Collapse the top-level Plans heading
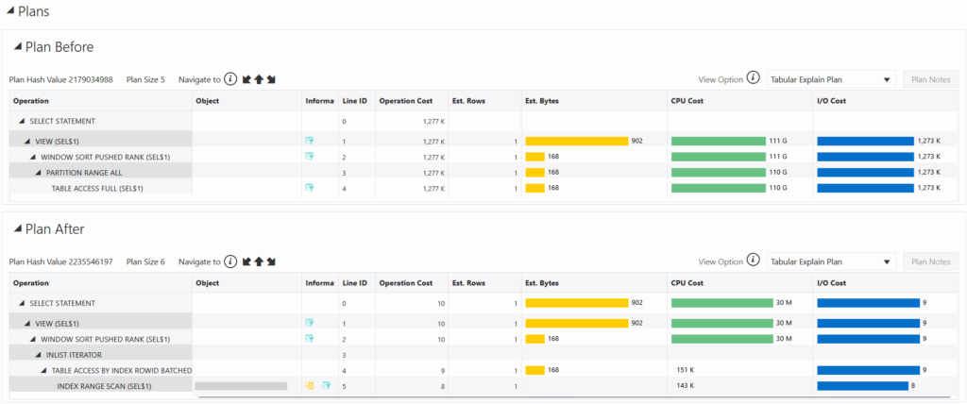 point(9,12)
